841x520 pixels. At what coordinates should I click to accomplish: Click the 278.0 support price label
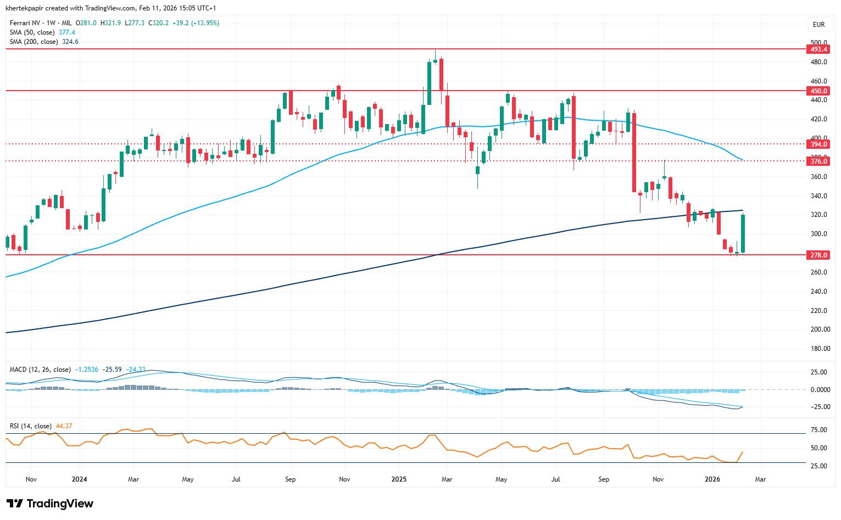pos(818,255)
